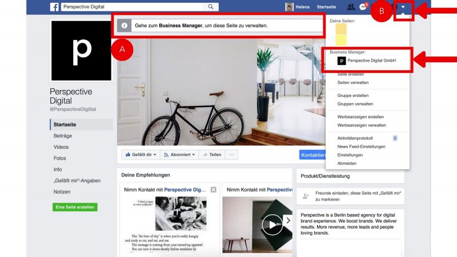Open the Messenger notifications icon
457x257 pixels.
point(363,7)
